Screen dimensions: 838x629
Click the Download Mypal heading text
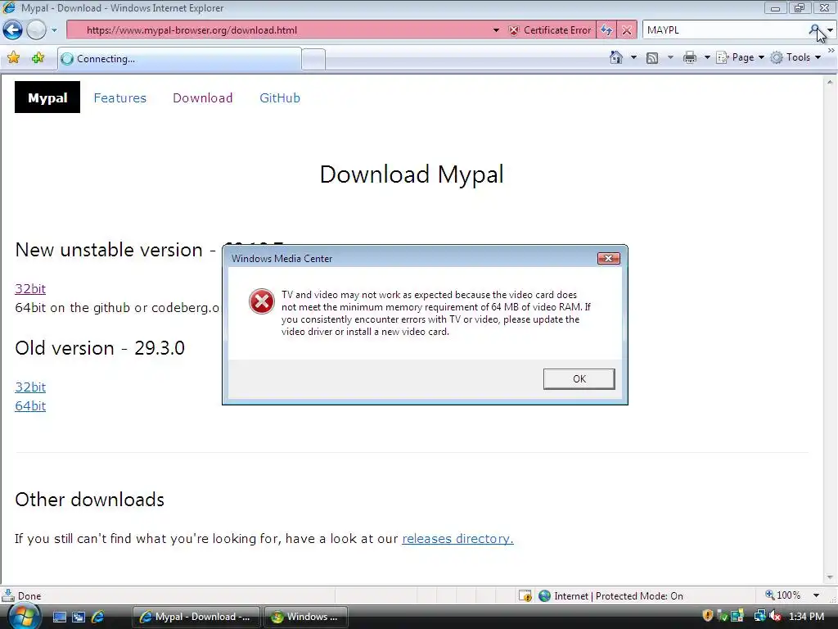click(x=412, y=174)
